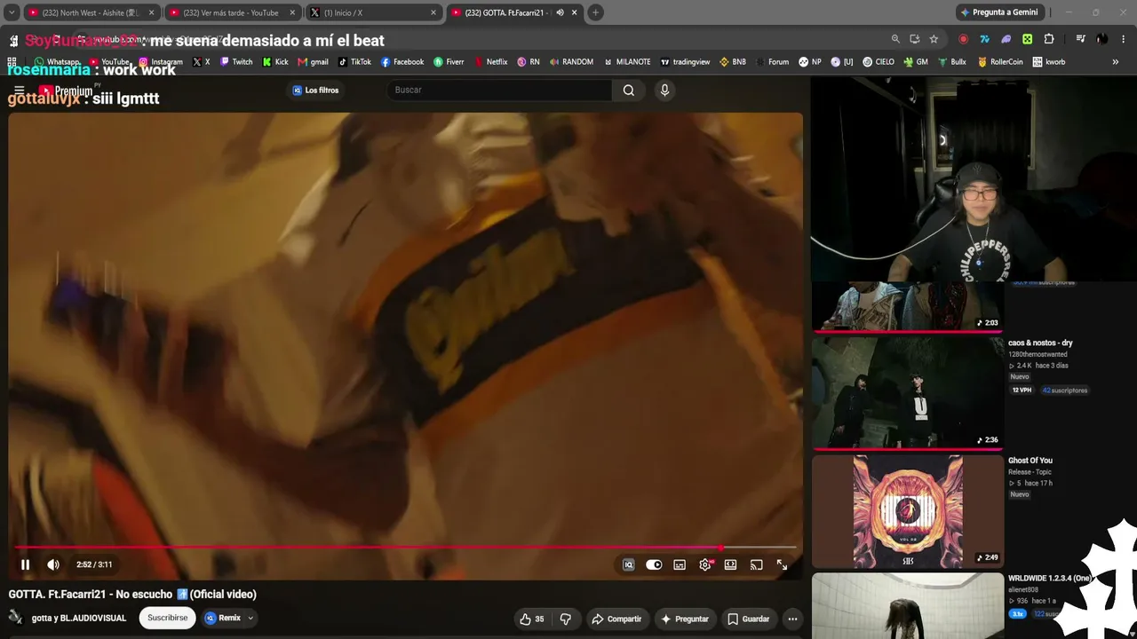This screenshot has height=639, width=1137.
Task: Open the Fiverr bookmark
Action: pyautogui.click(x=449, y=62)
